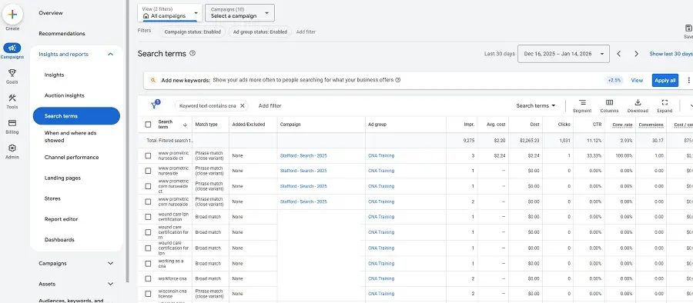693x303 pixels.
Task: Click the sort arrow on Search term column
Action: 185,125
